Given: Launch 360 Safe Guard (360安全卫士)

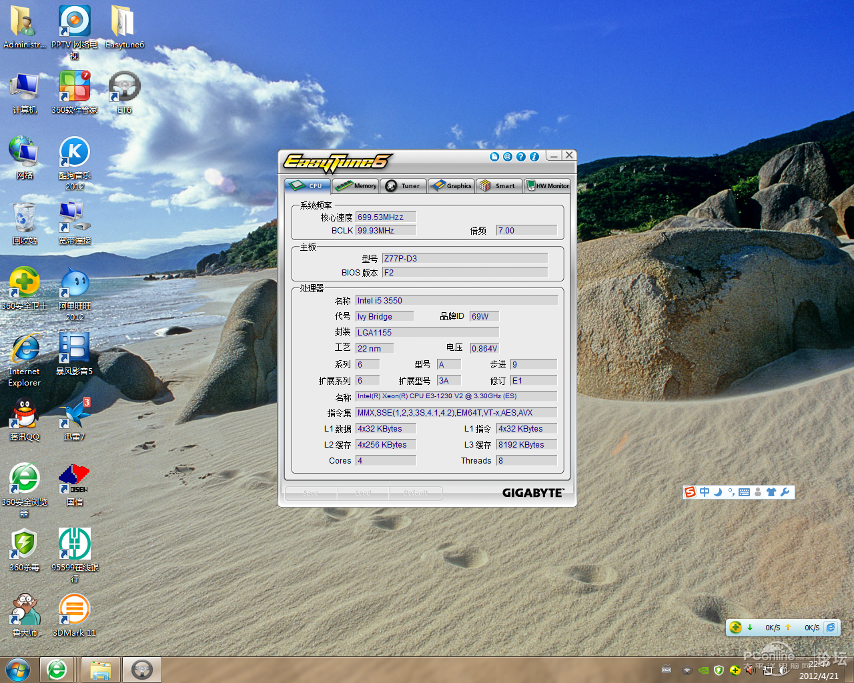Looking at the screenshot, I should click(x=25, y=289).
